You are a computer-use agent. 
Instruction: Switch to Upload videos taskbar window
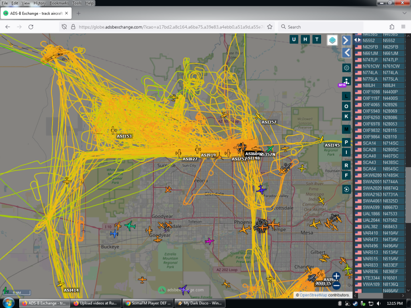(96, 303)
